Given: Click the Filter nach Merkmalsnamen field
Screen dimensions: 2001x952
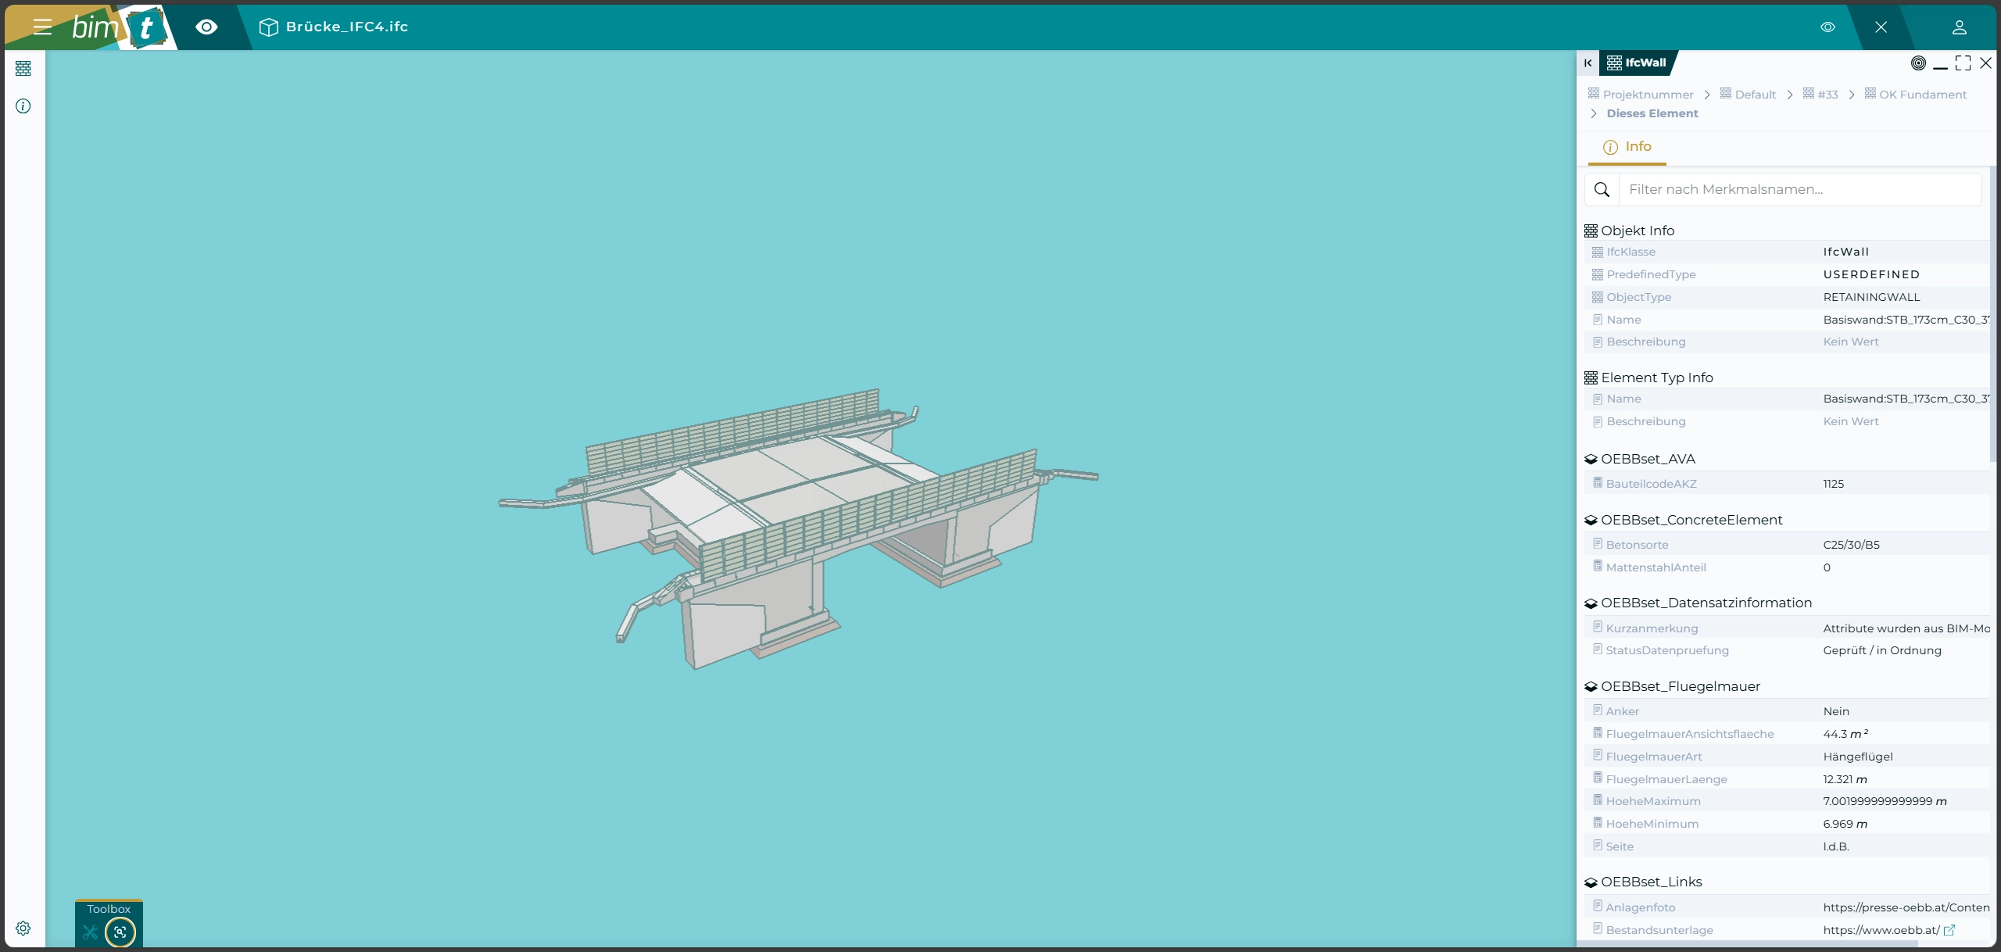Looking at the screenshot, I should (1798, 190).
